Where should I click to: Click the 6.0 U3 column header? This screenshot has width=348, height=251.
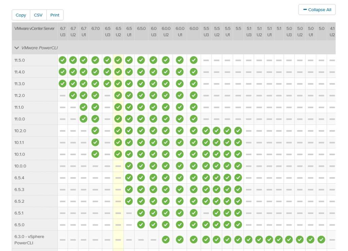tap(154, 32)
